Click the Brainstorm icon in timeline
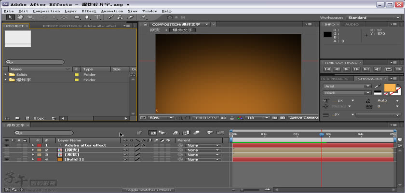The image size is (405, 193). pos(210,133)
